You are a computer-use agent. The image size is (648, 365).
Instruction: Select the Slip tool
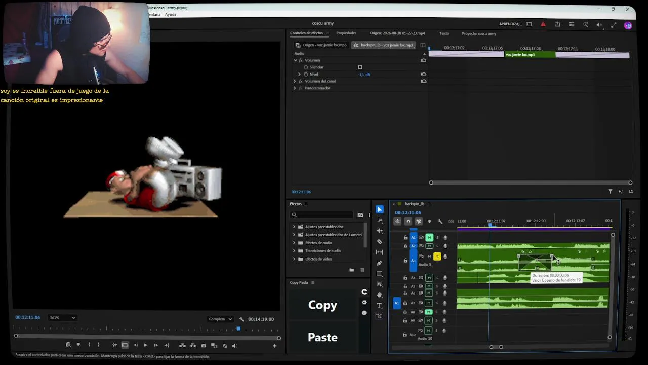coord(380,252)
